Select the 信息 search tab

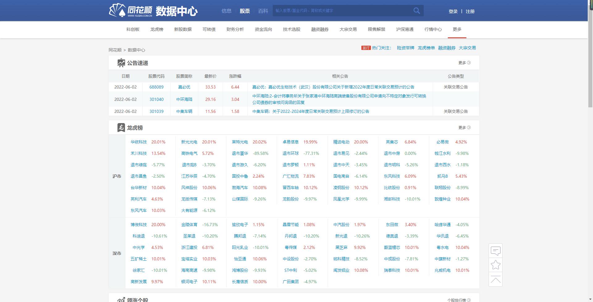tap(226, 11)
